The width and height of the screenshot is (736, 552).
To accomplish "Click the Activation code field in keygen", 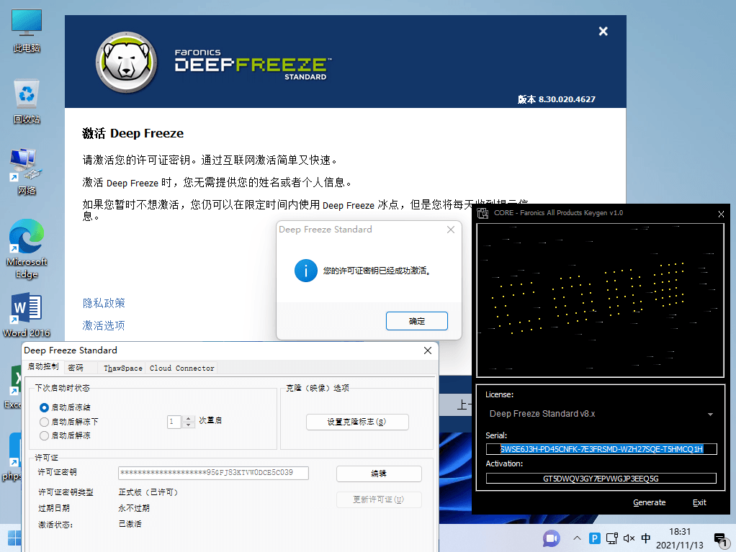I will pos(601,479).
